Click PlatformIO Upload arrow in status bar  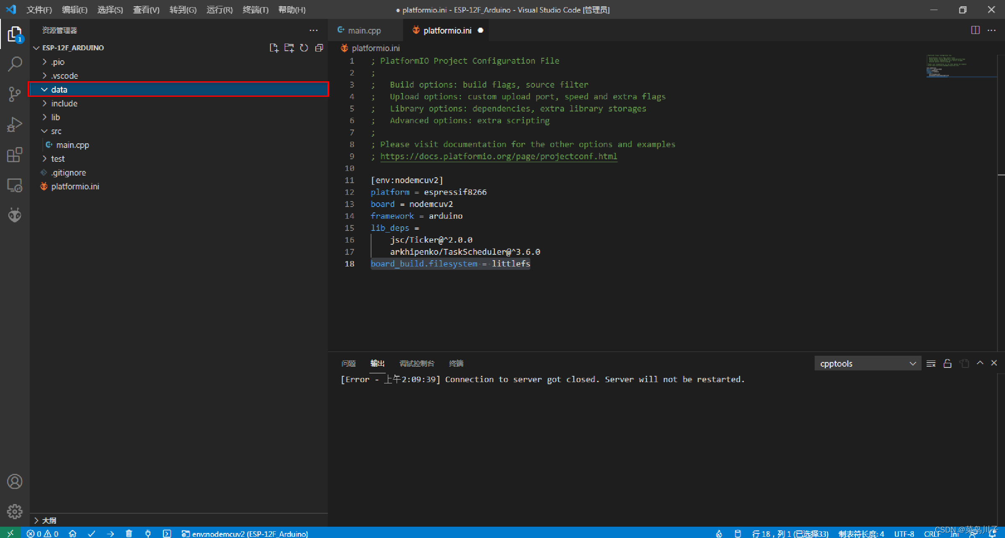(x=110, y=533)
